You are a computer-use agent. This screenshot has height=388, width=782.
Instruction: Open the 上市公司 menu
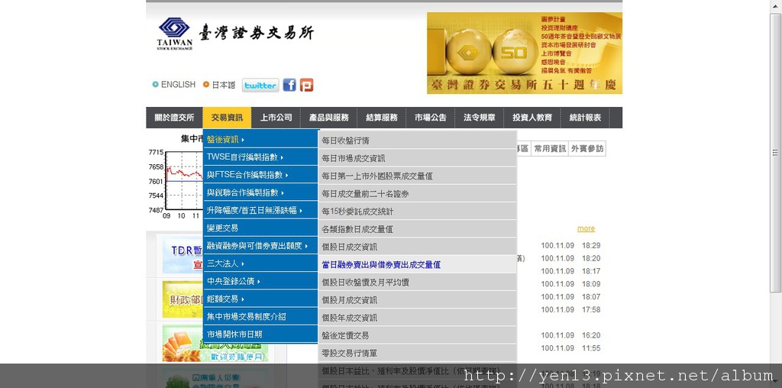tap(276, 118)
